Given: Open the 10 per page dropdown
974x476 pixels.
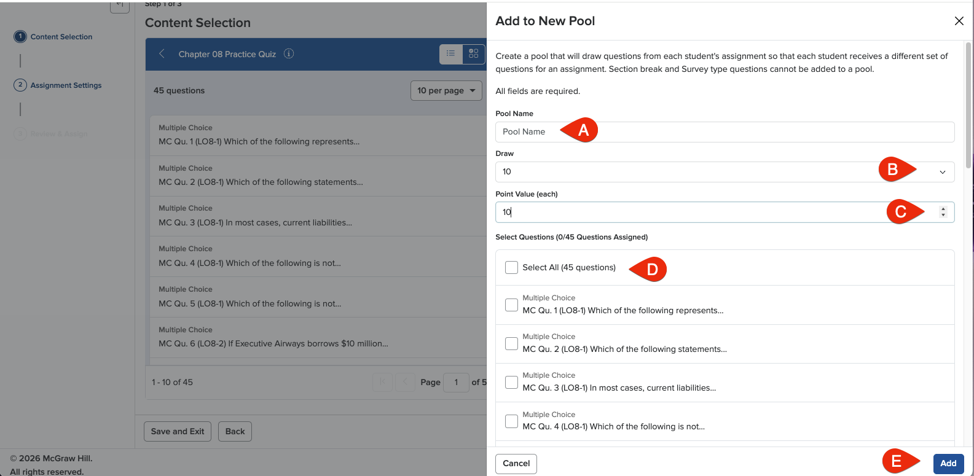Looking at the screenshot, I should (x=446, y=90).
